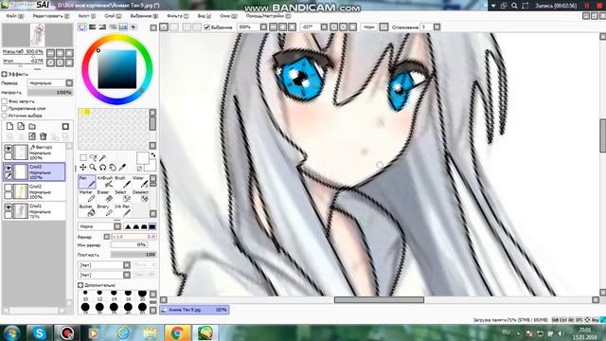This screenshot has width=606, height=341.
Task: Activate the eyedropper color picker tool
Action: 122,168
